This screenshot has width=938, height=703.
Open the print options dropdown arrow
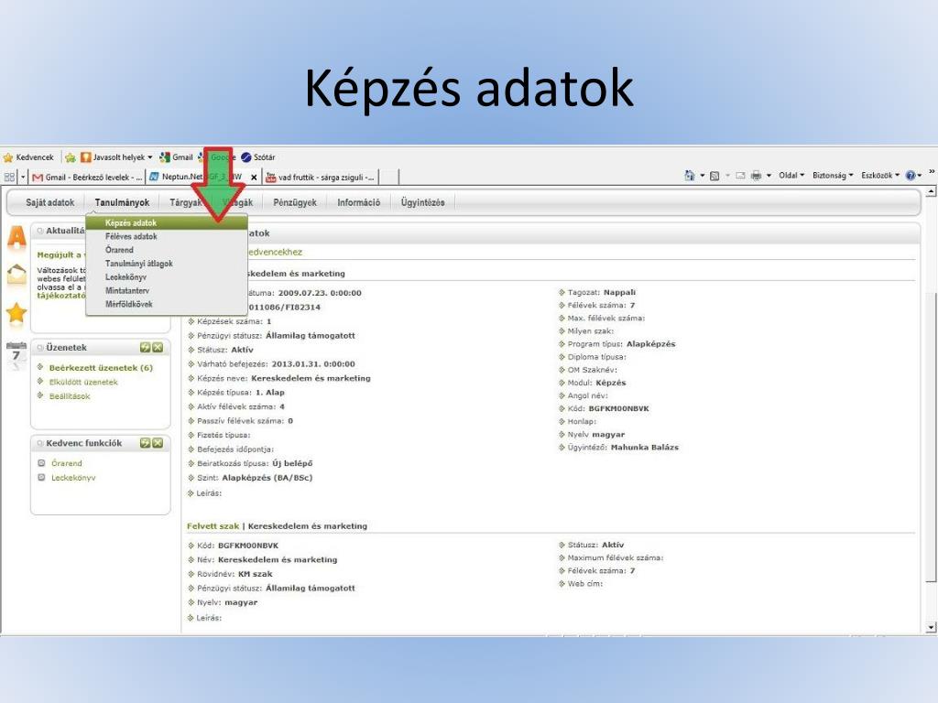click(x=769, y=176)
